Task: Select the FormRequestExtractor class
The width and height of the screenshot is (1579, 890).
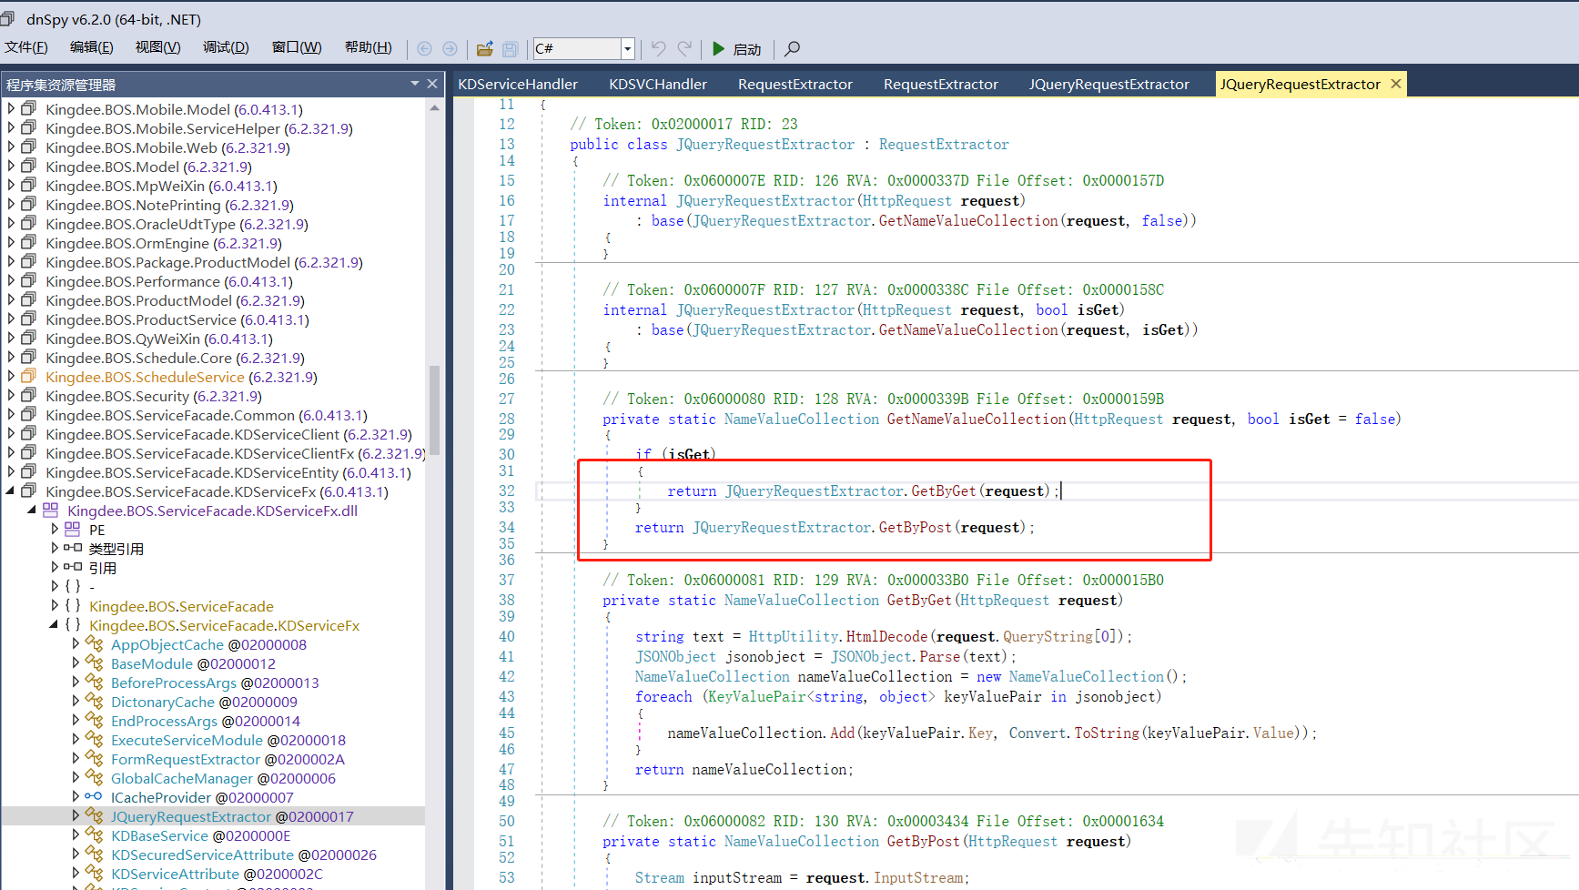Action: (x=228, y=759)
